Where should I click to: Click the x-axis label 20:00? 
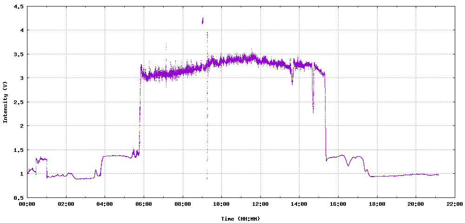click(416, 204)
